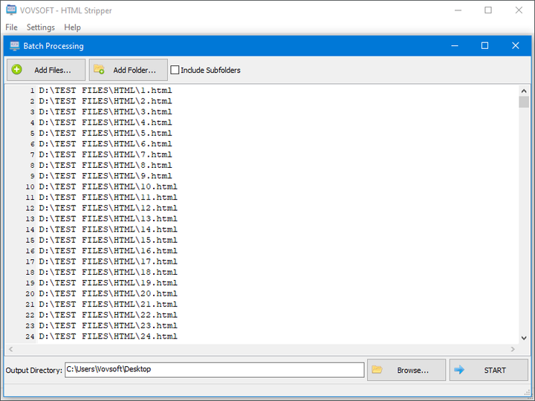
Task: Click the Add Folder folder icon
Action: coord(99,69)
